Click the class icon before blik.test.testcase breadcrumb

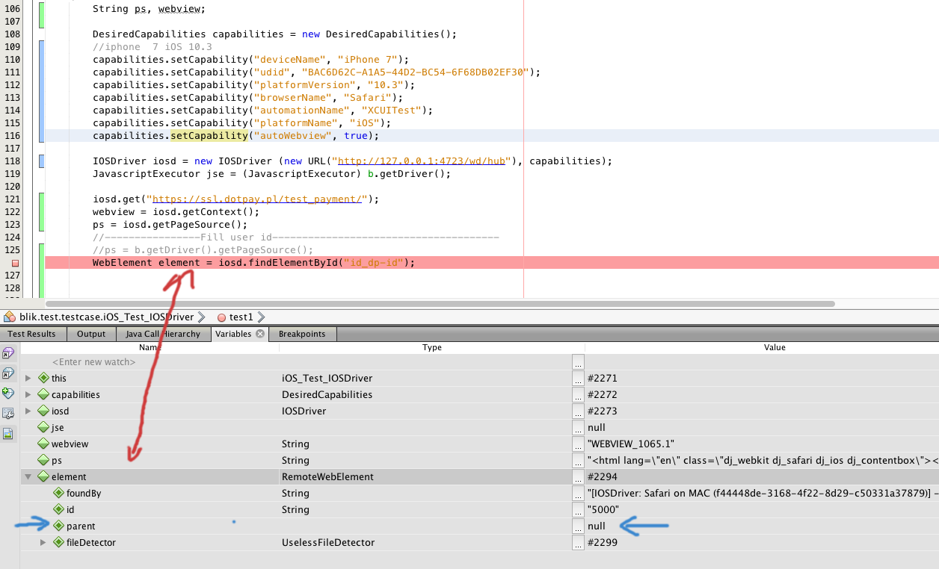pyautogui.click(x=10, y=317)
